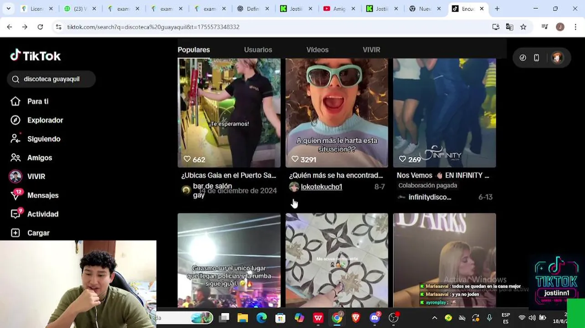Viewport: 585px width, 328px height.
Task: Open infinitydisco profile link
Action: pos(430,197)
